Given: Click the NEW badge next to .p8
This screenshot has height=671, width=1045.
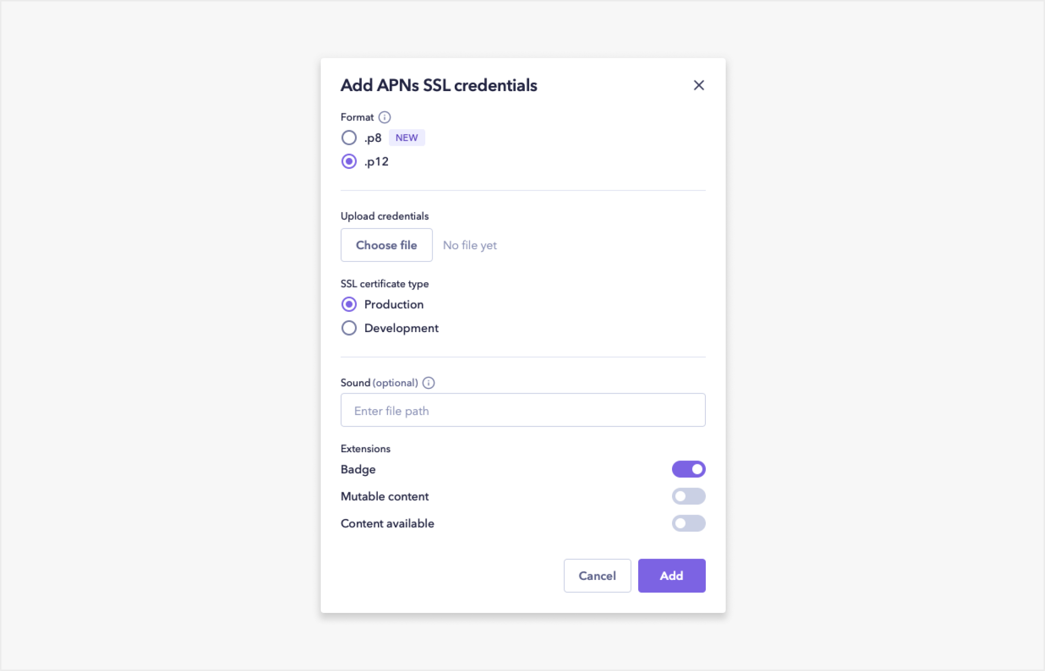Looking at the screenshot, I should coord(407,137).
